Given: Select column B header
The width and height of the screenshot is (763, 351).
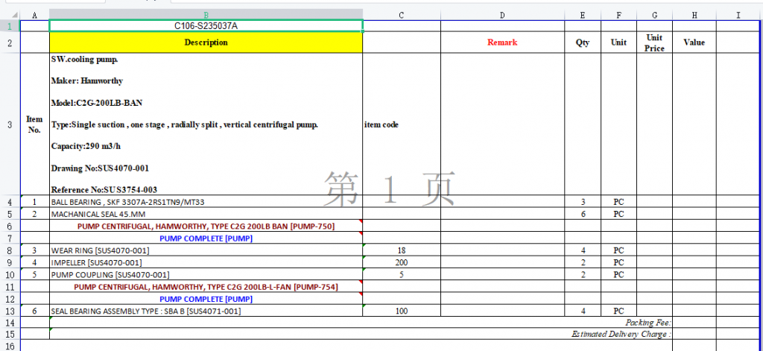Looking at the screenshot, I should 206,15.
